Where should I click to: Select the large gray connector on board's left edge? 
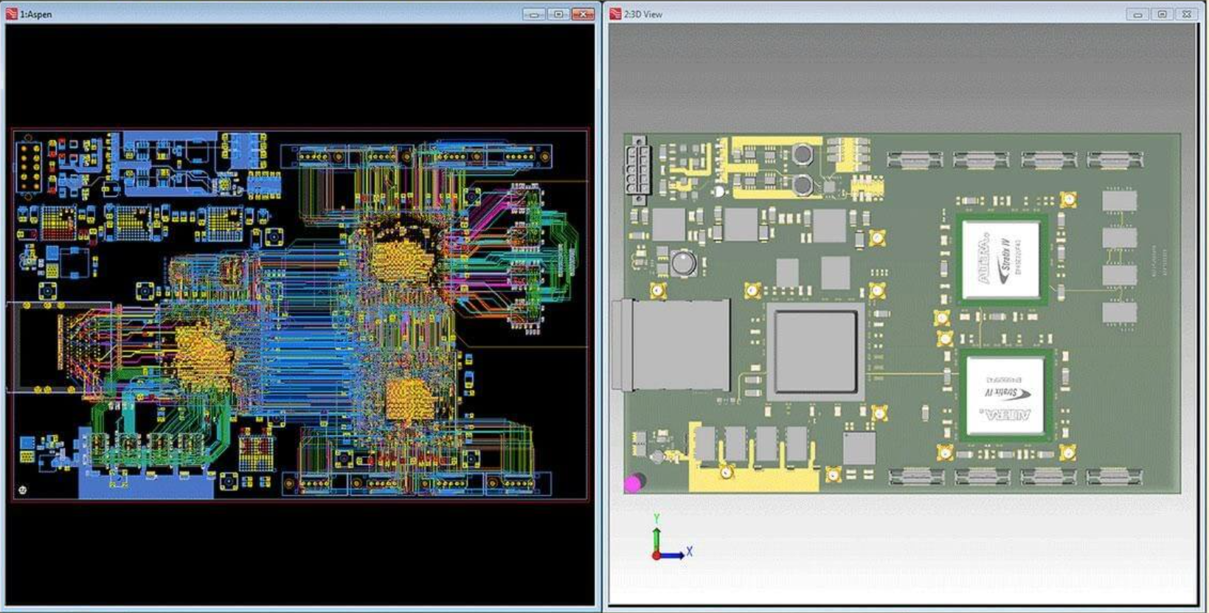coord(670,344)
